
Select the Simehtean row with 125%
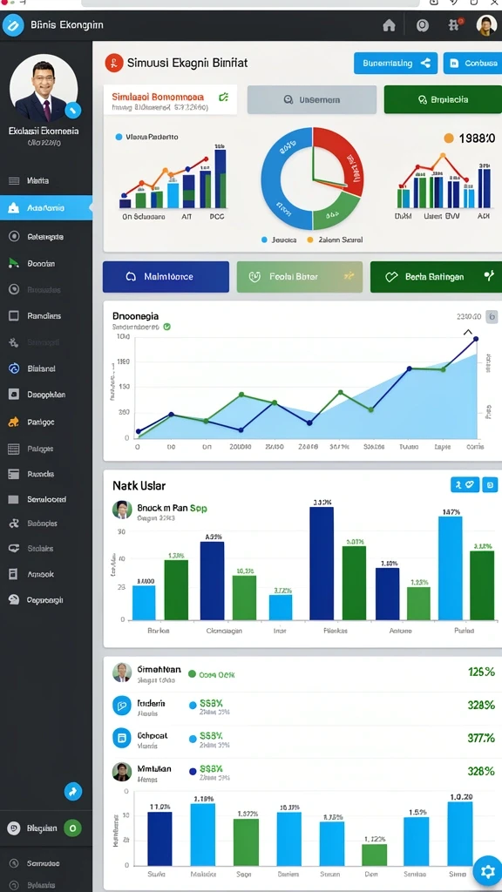tap(302, 672)
